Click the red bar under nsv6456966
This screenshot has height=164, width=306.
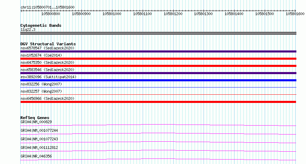pos(158,102)
